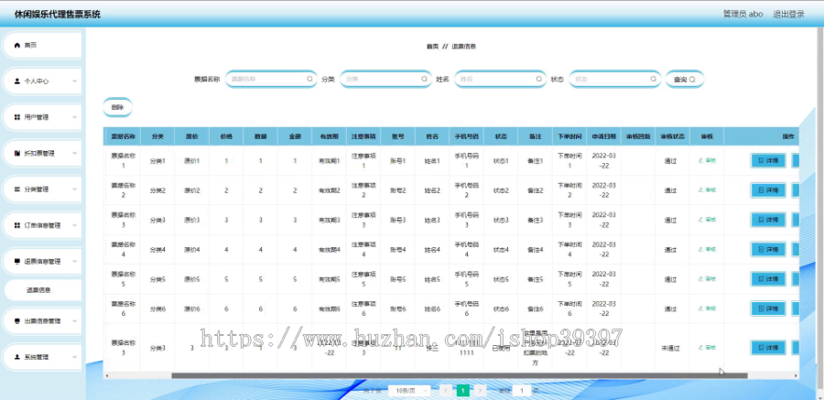Image resolution: width=824 pixels, height=400 pixels.
Task: Click the person icon of 系统管理
Action: (16, 357)
